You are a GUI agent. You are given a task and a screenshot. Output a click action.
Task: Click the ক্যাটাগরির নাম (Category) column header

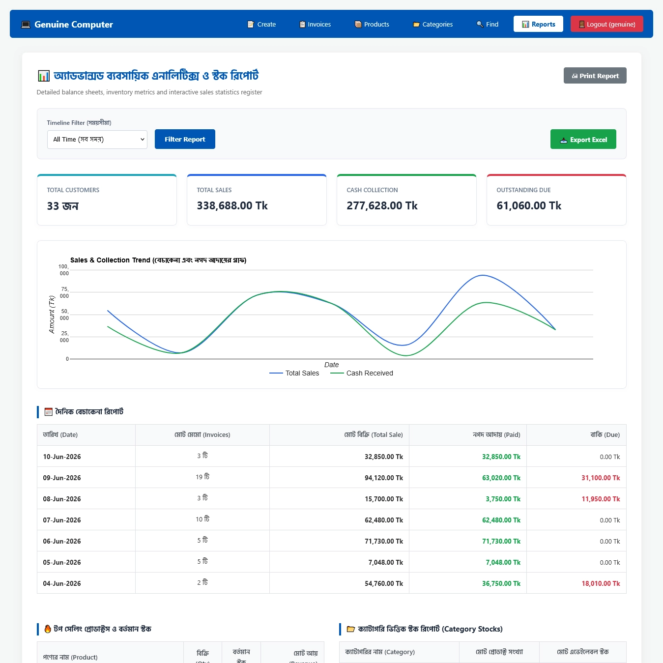[x=399, y=652]
